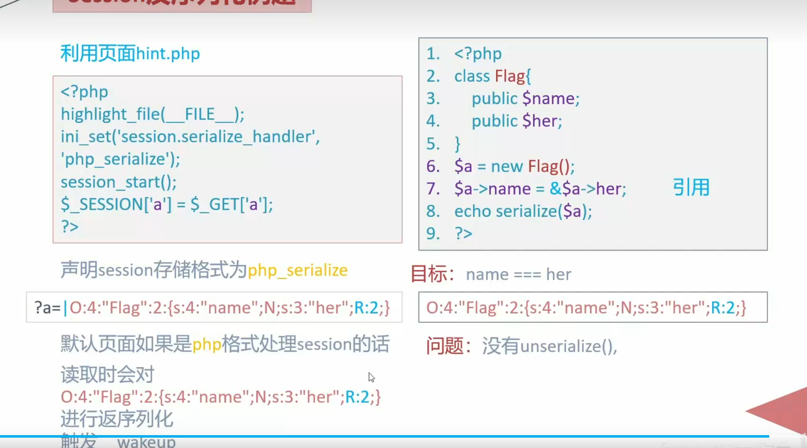Click the $_SESSION['a'] = $_GET['a'] line
This screenshot has width=807, height=448.
167,204
